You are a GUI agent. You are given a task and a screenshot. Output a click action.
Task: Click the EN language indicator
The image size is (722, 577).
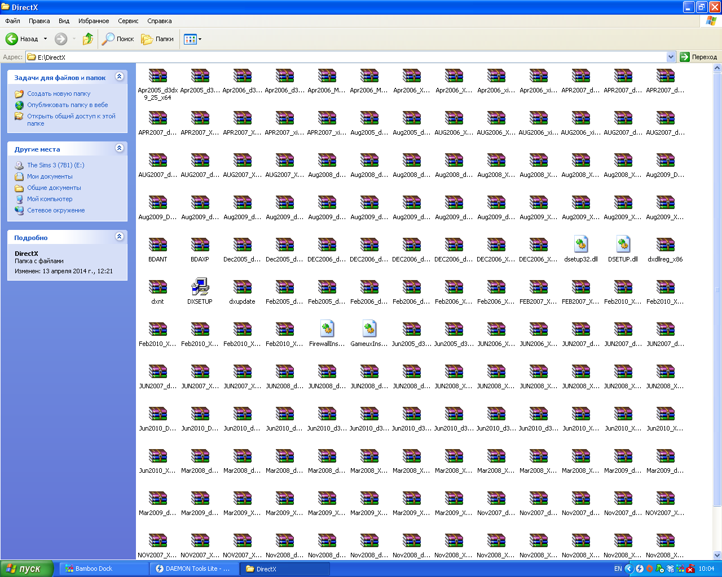[x=618, y=569]
